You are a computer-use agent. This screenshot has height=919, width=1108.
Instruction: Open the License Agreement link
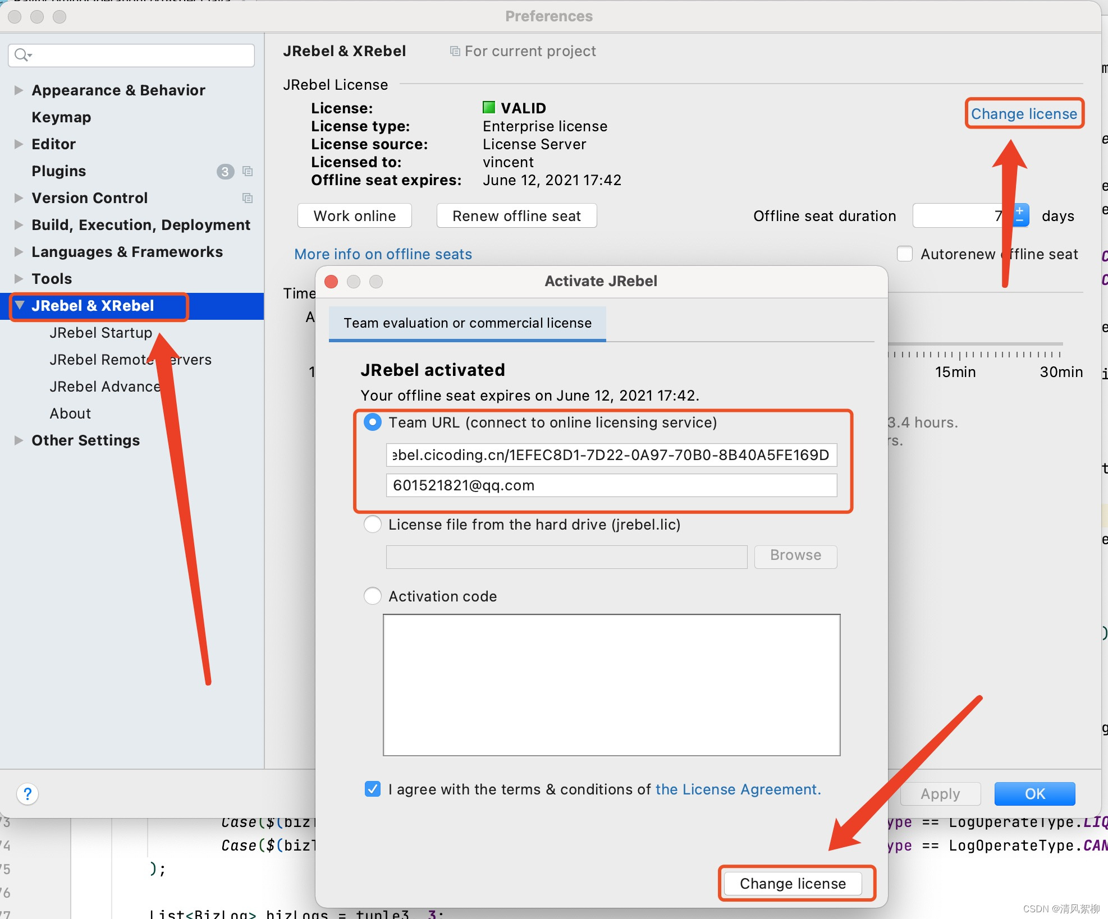pyautogui.click(x=738, y=789)
